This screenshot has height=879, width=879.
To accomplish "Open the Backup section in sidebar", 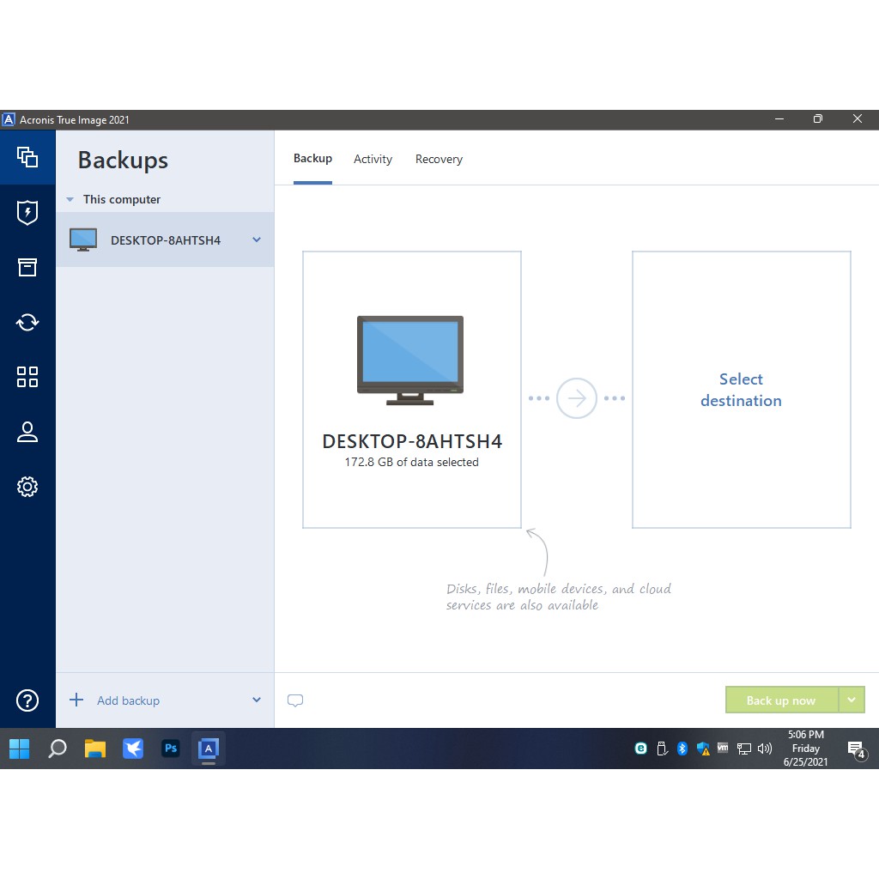I will 27,157.
